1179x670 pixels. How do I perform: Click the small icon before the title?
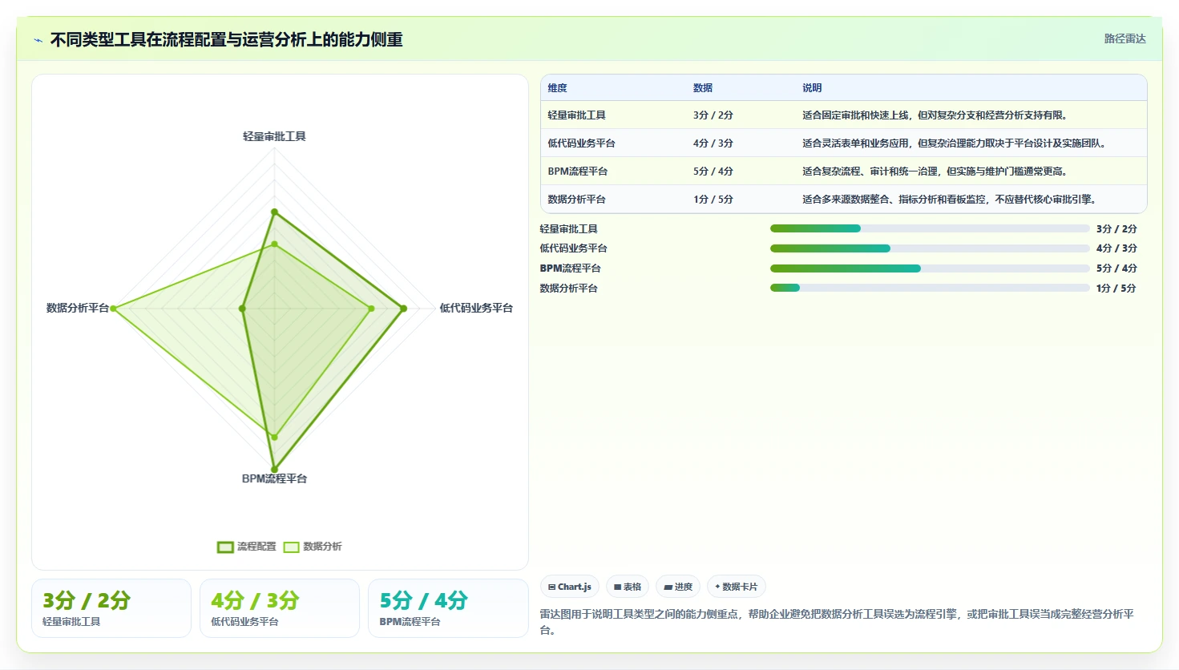[x=38, y=40]
